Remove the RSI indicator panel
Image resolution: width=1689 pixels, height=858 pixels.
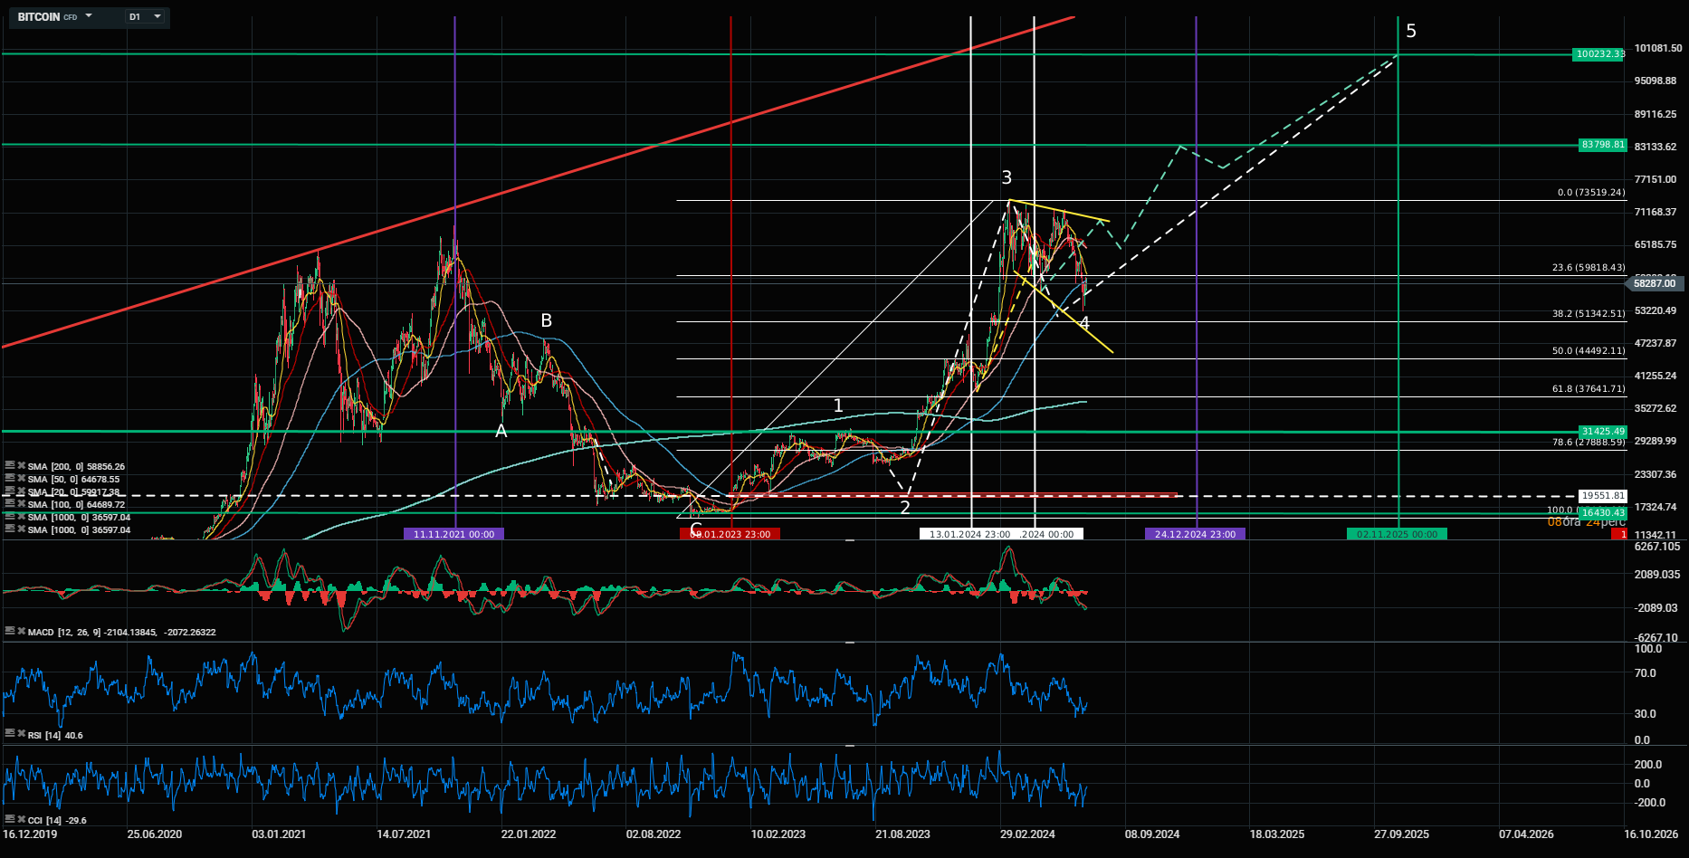click(21, 735)
